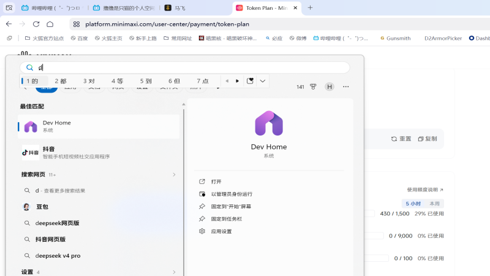Select the deepseek网页版 suggestion
The width and height of the screenshot is (490, 276).
coord(99,223)
